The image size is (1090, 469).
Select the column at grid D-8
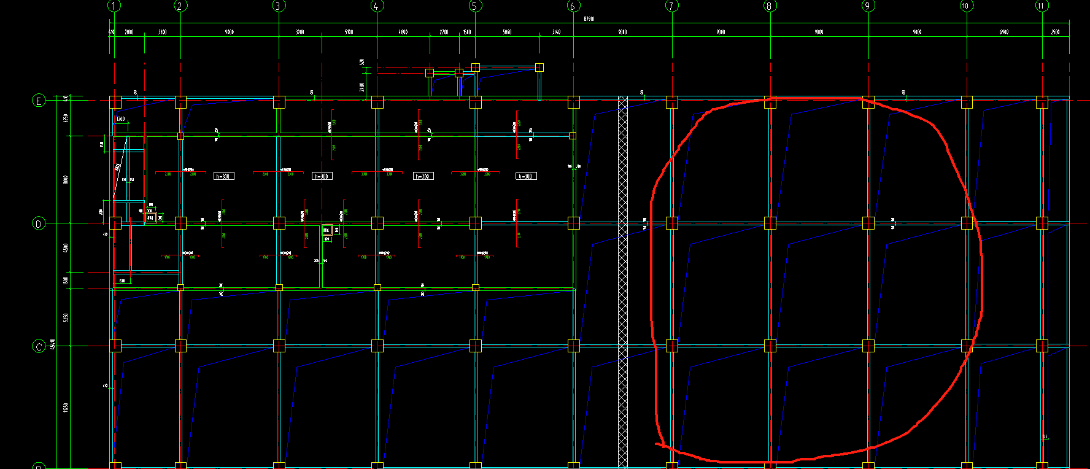770,223
